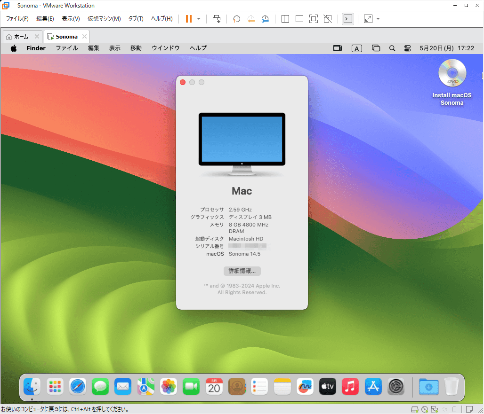Viewport: 484px width, 414px height.
Task: Close the ホーム tab
Action: (x=37, y=36)
